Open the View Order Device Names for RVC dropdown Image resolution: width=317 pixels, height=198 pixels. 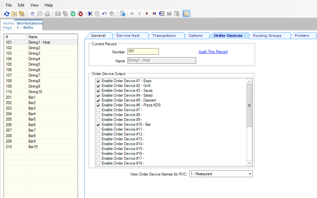pyautogui.click(x=221, y=174)
